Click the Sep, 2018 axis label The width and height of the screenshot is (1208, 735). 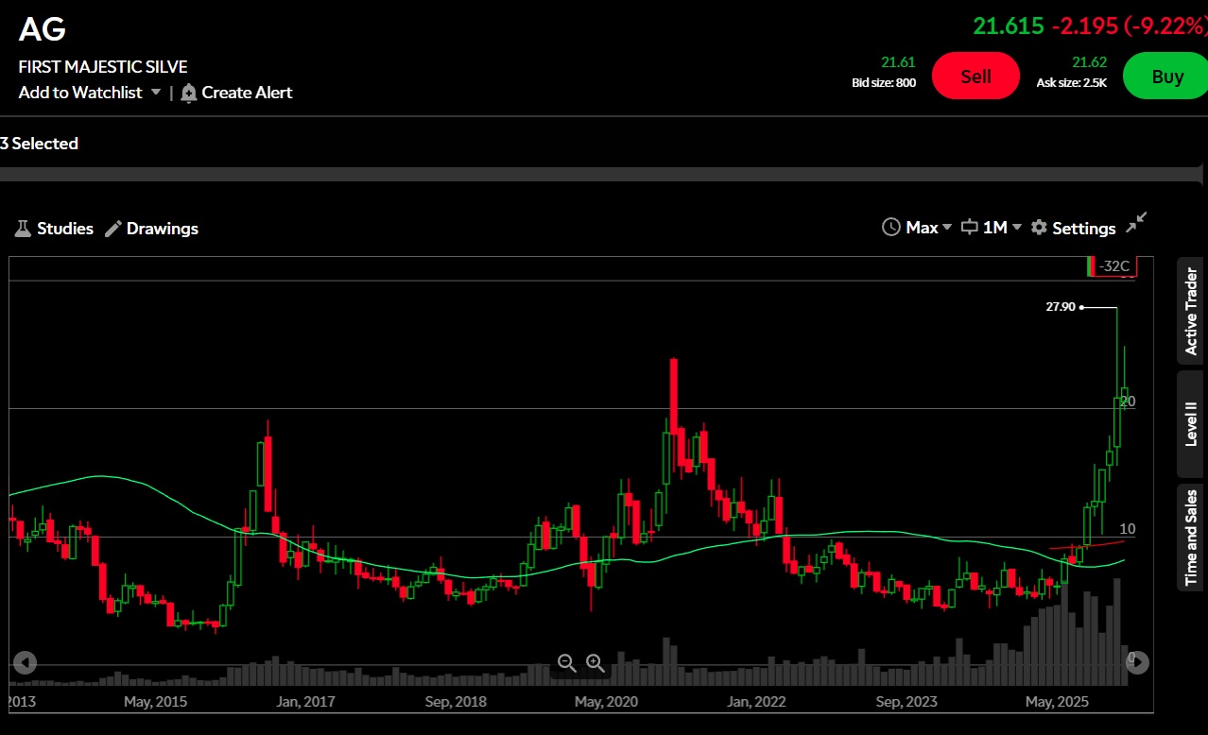click(x=456, y=702)
